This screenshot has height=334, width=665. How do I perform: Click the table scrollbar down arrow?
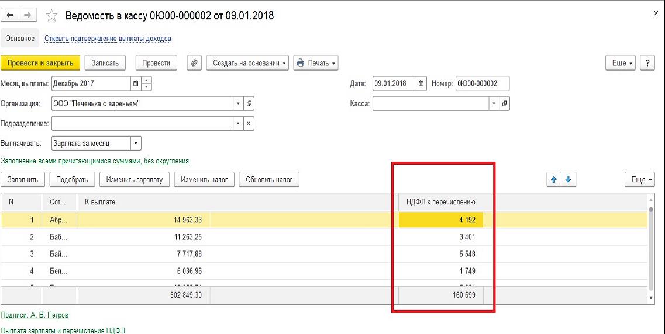(651, 298)
